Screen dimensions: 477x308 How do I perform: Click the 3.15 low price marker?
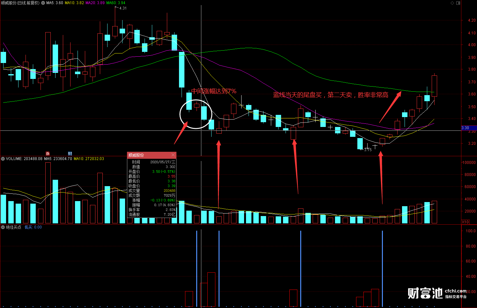click(368, 150)
